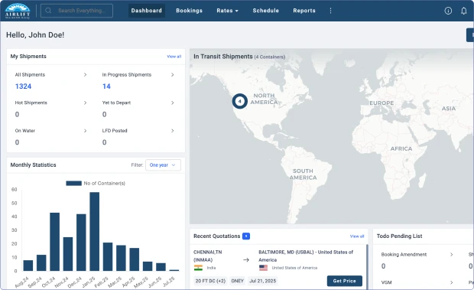
Task: Click the search magnifier icon
Action: 48,11
